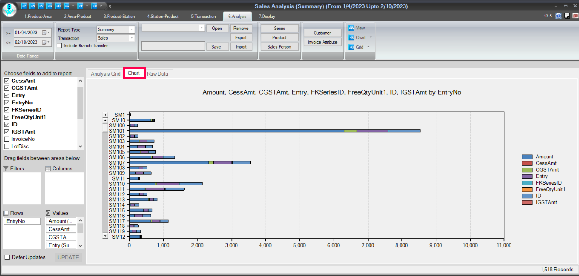Click the Filters funnel icon
Viewport: 579px width, 276px height.
6,169
